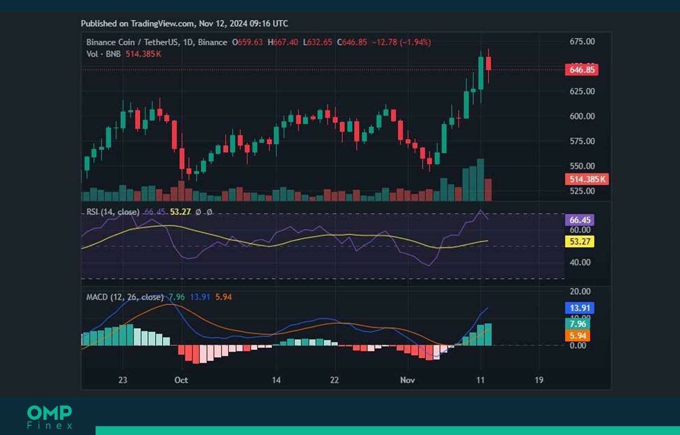Viewport: 680px width, 435px height.
Task: Click the RSI legend value 53.27
Action: 180,212
